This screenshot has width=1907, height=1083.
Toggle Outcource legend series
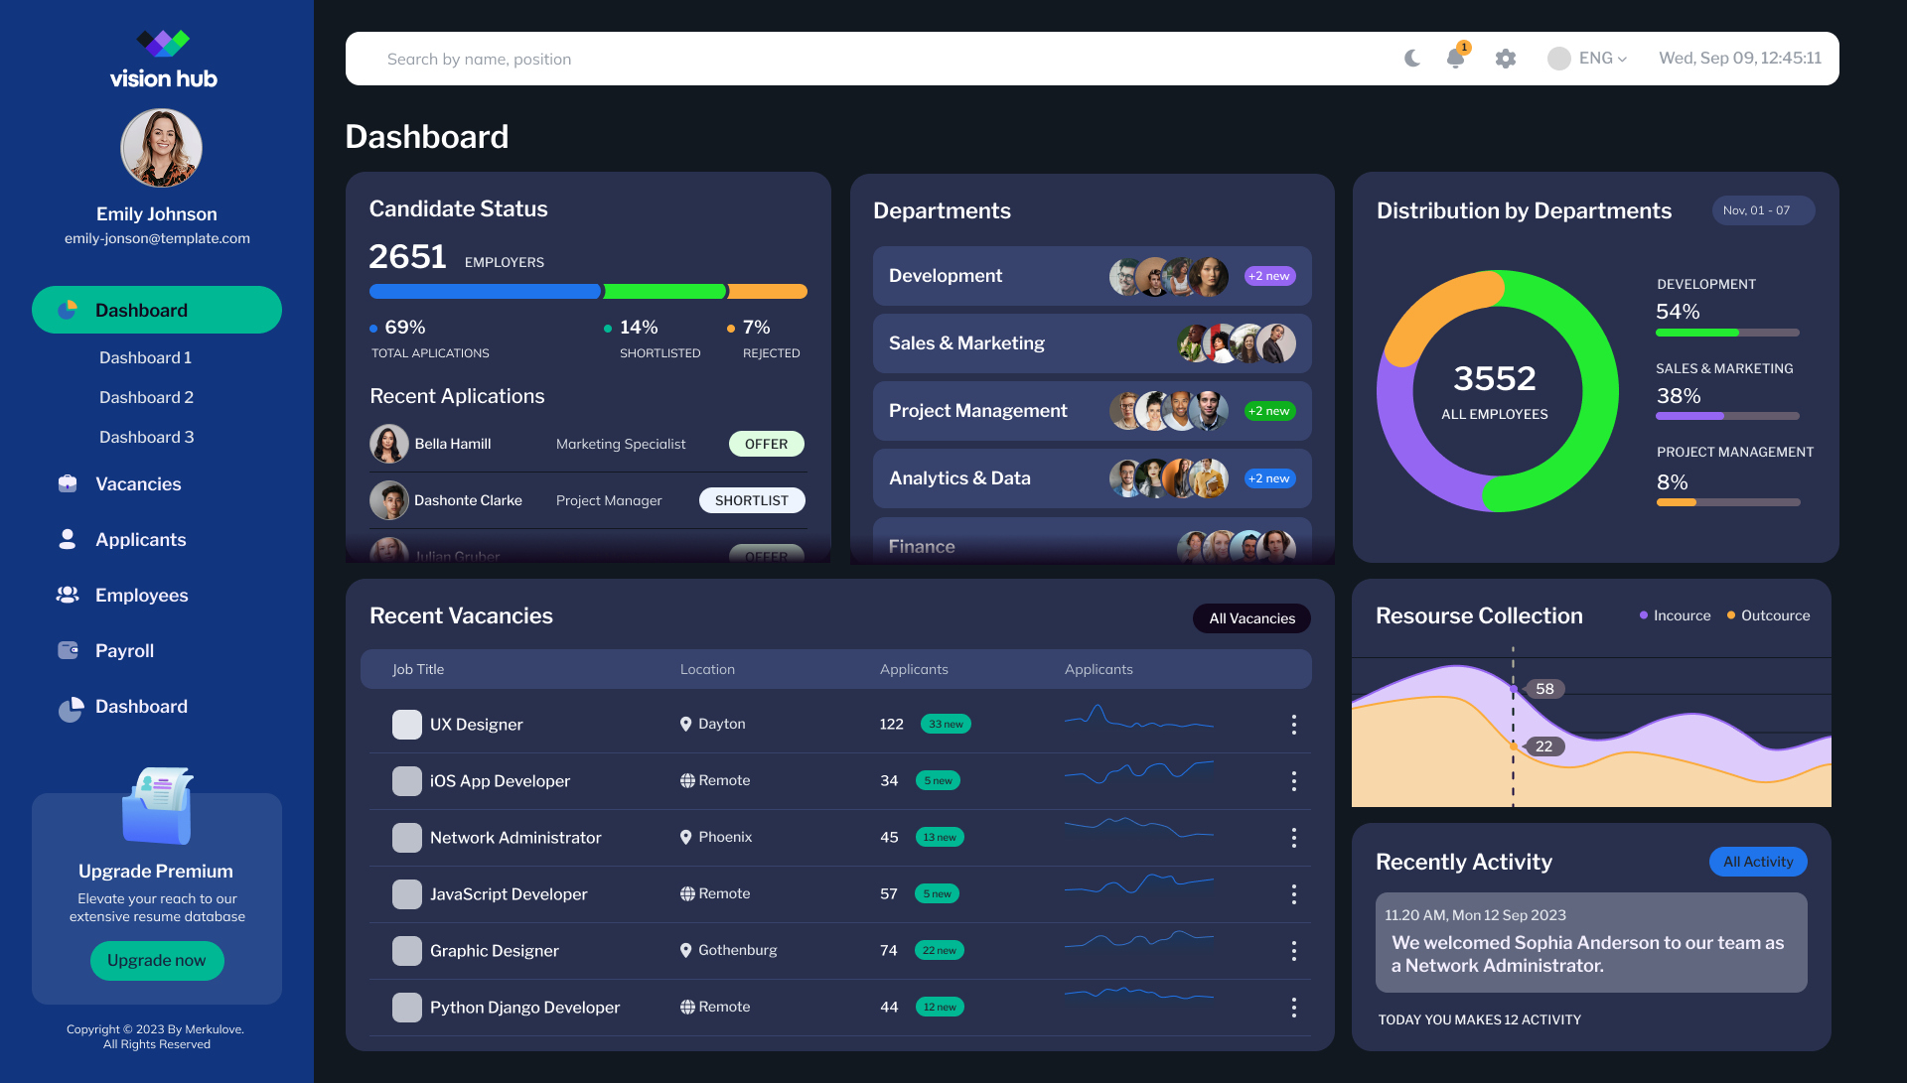[1768, 615]
